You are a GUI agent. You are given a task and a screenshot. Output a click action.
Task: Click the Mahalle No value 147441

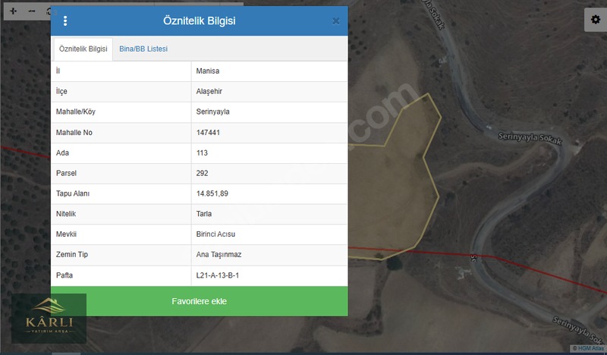(x=208, y=133)
